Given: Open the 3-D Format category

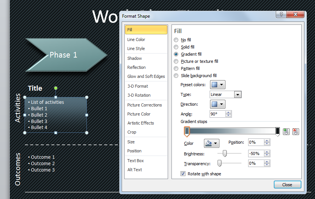Looking at the screenshot, I should tap(137, 86).
